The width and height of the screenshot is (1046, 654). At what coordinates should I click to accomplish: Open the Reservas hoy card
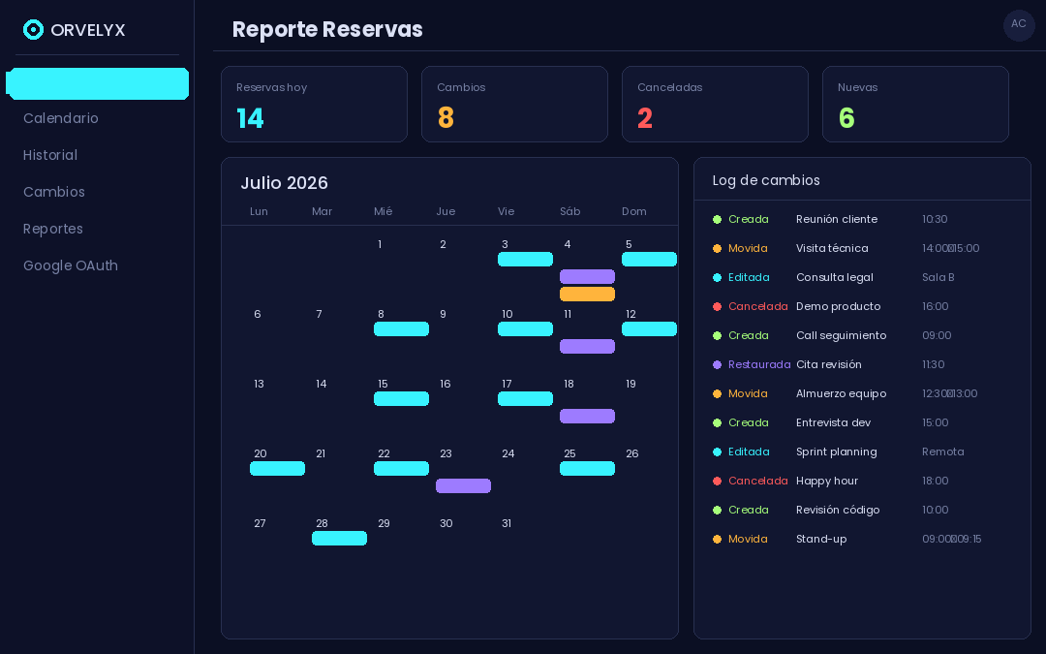314,104
